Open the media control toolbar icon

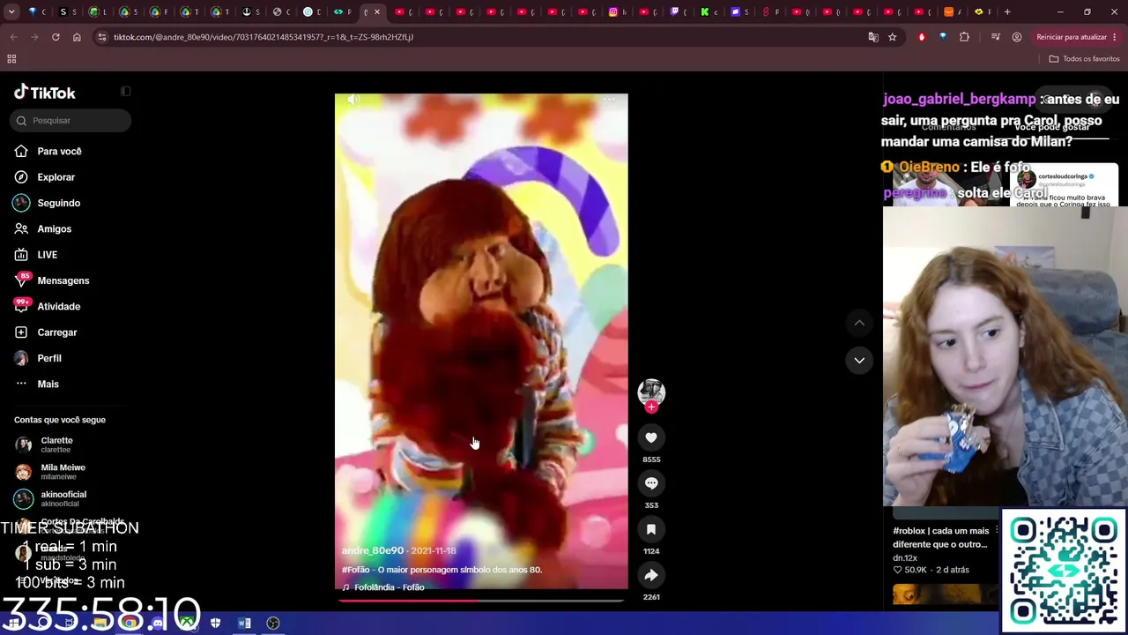[996, 37]
